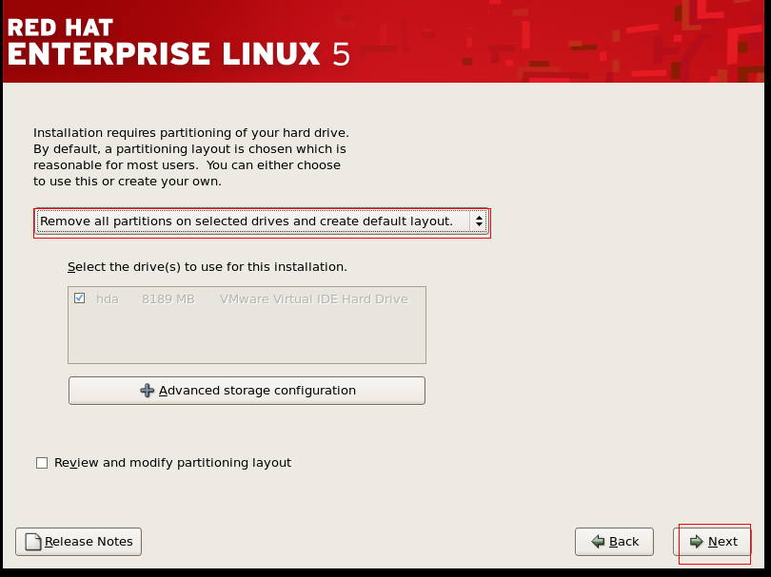The image size is (771, 577).
Task: Click the Review and modify partitioning layout label
Action: pos(172,463)
